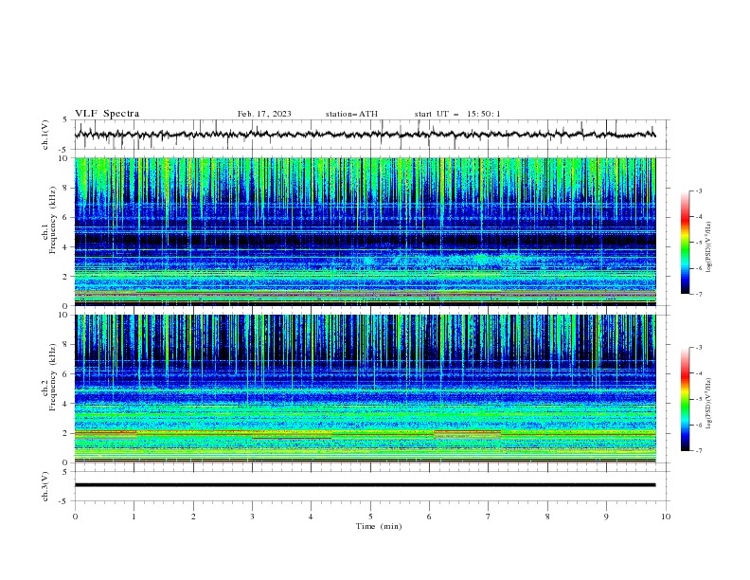The height and width of the screenshot is (580, 750).
Task: Click the lower color scale bar
Action: point(685,399)
